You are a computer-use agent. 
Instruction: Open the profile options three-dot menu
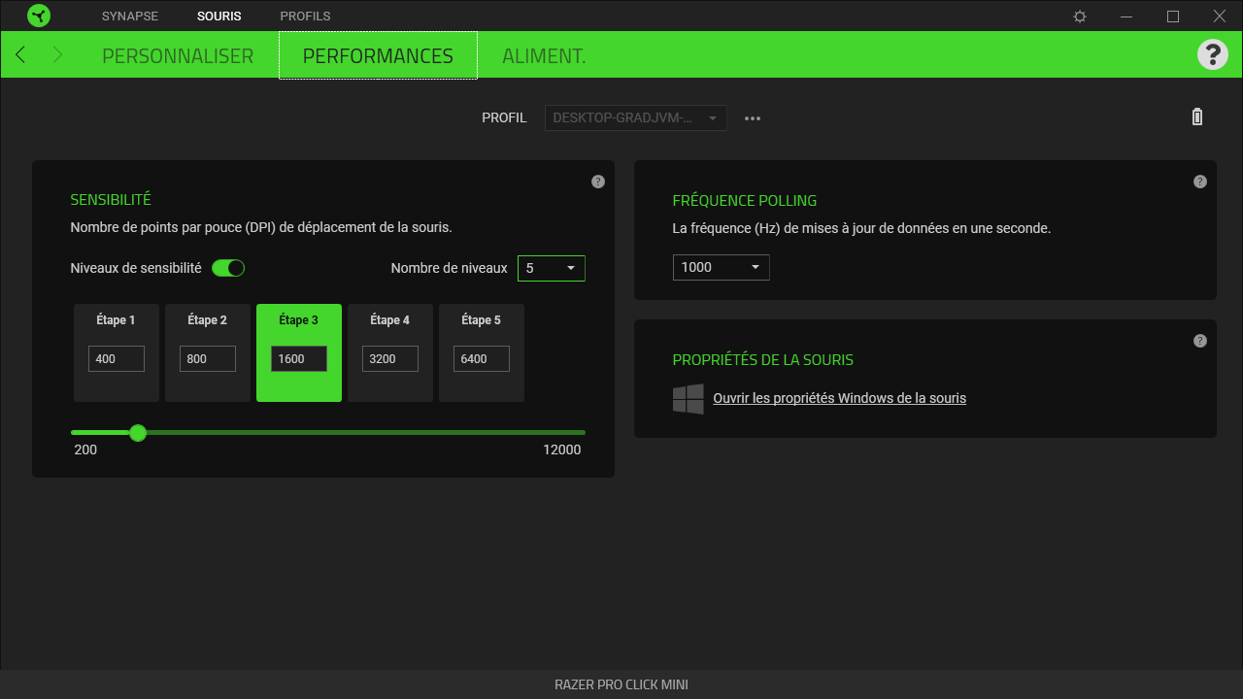pyautogui.click(x=753, y=118)
